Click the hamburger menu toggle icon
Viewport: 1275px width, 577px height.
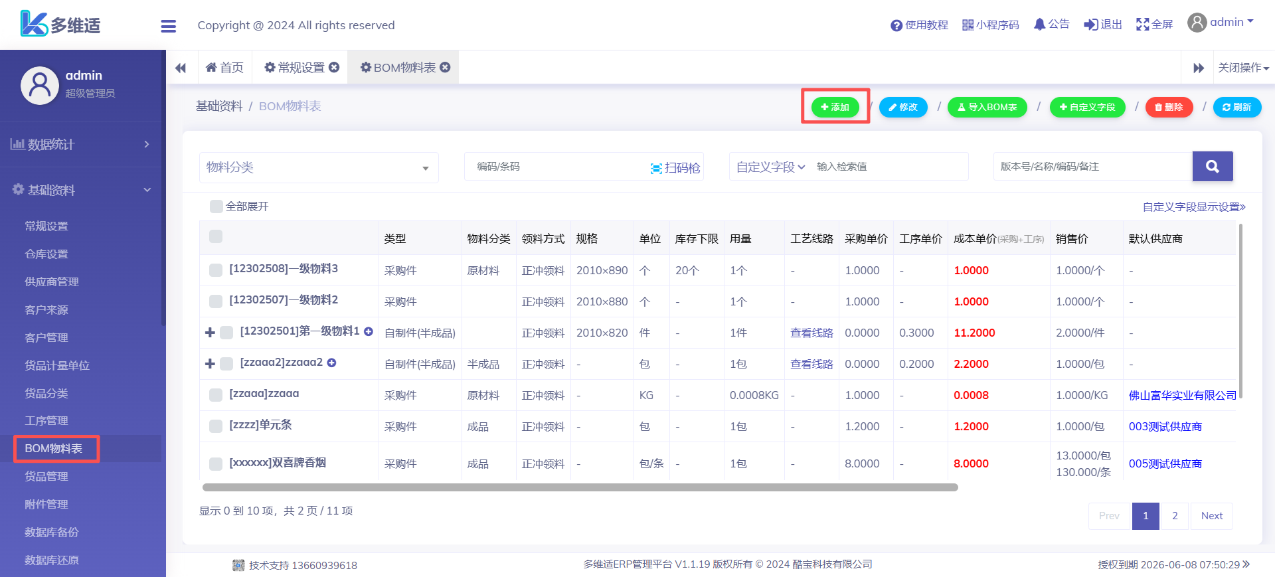(169, 26)
